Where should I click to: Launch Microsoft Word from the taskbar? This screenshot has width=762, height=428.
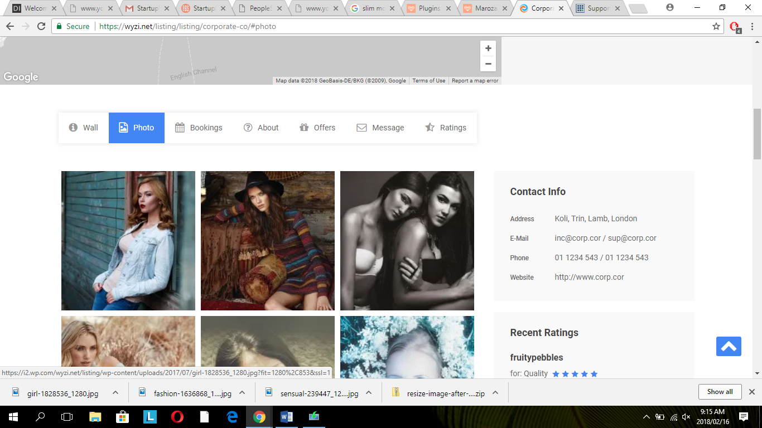pos(287,417)
